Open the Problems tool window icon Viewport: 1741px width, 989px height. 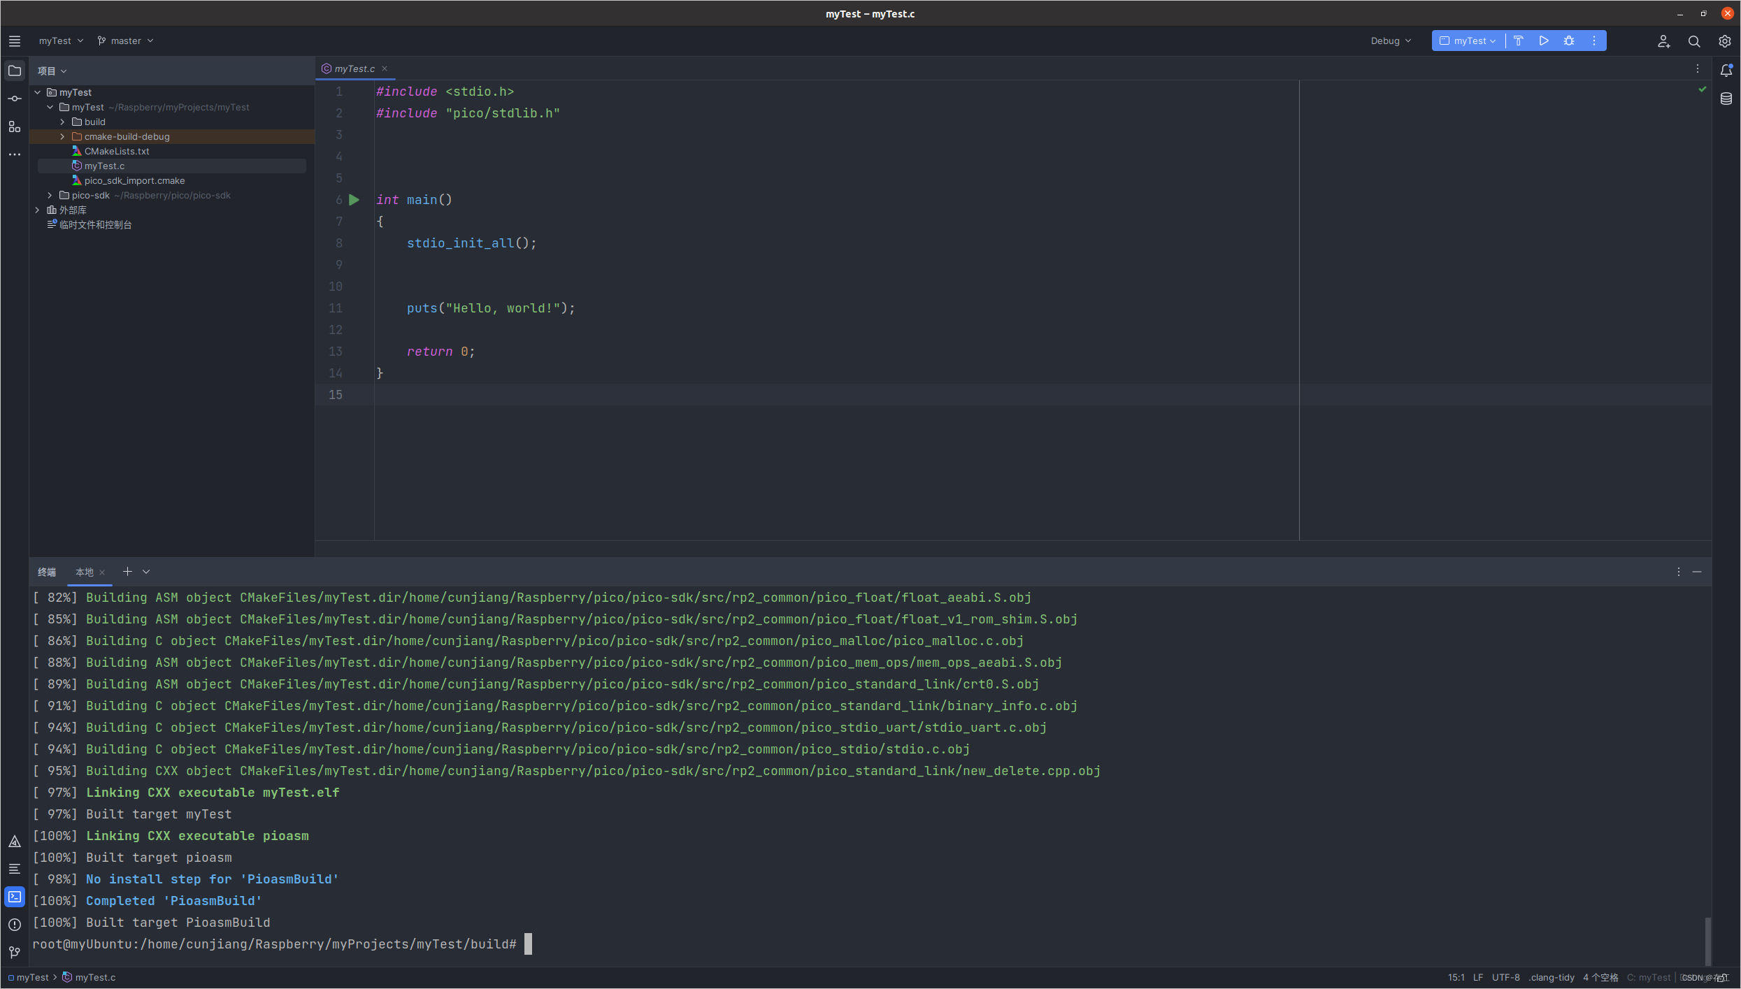tap(14, 924)
